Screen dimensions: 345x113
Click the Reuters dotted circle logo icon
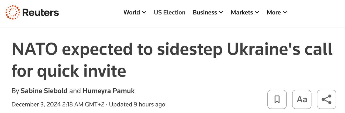click(x=13, y=12)
